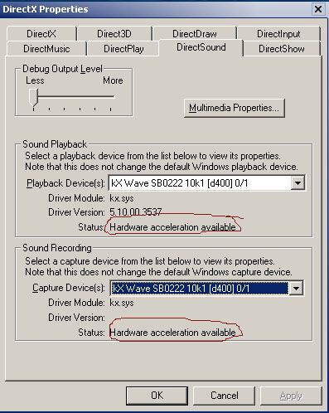
Task: Confirm with the OK button
Action: click(x=157, y=396)
